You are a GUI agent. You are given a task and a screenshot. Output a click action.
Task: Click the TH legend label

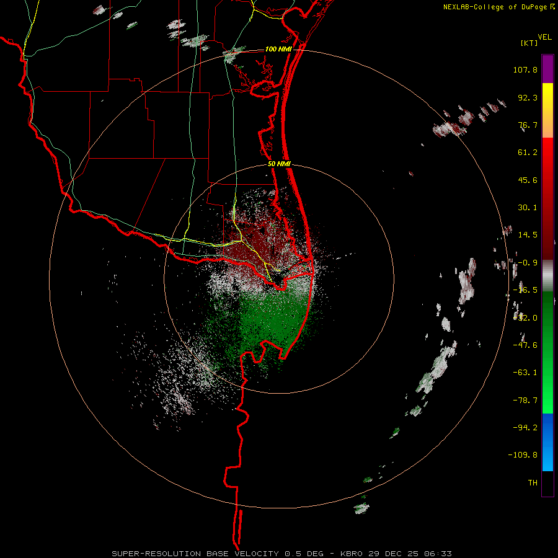point(533,482)
